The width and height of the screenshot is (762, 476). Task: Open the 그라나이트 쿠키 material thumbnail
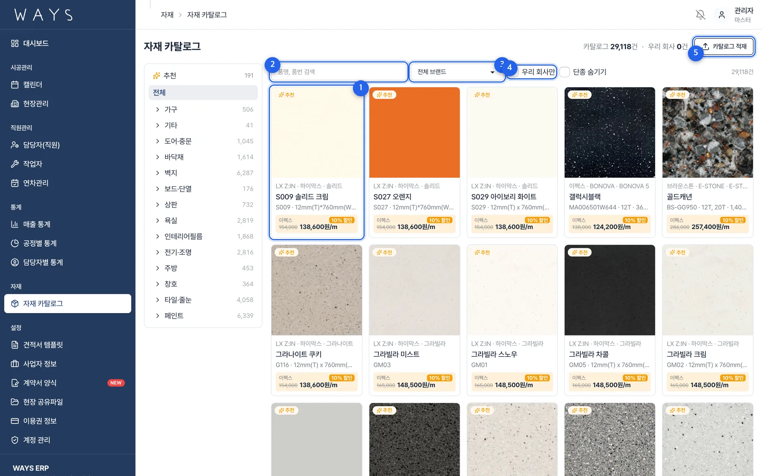[317, 290]
